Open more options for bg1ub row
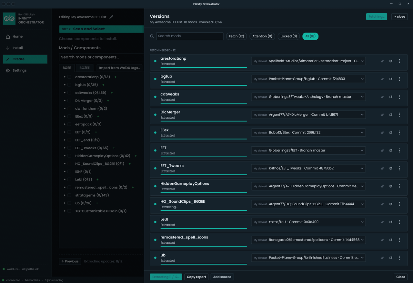This screenshot has width=413, height=283. pyautogui.click(x=399, y=79)
